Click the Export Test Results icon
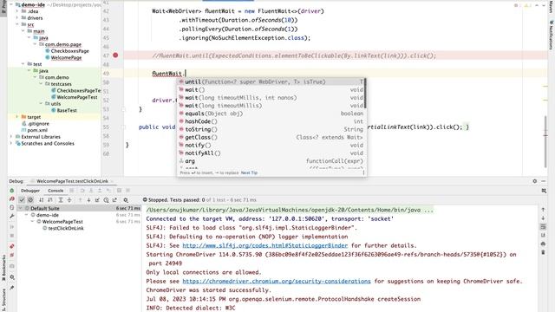Image resolution: width=555 pixels, height=312 pixels. point(114,200)
